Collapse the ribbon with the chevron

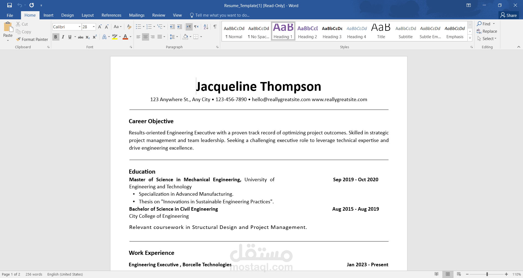coord(519,47)
